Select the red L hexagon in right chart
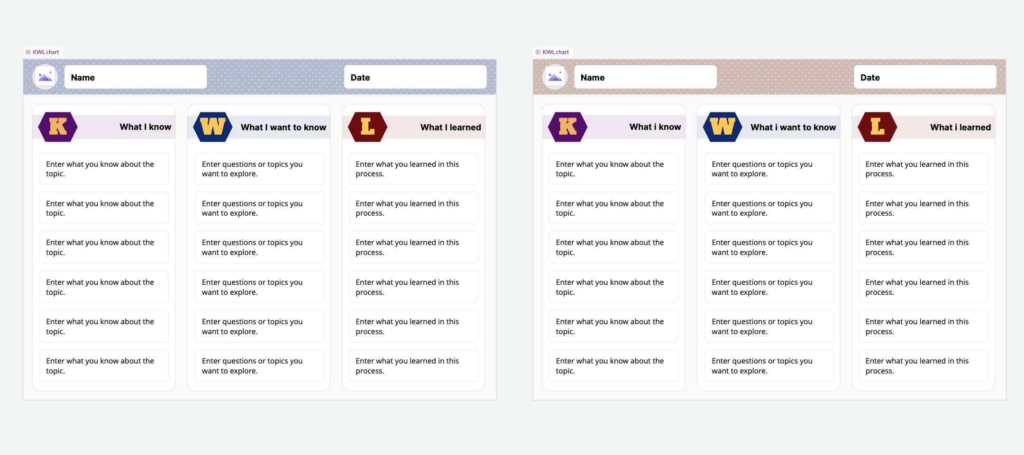The height and width of the screenshot is (455, 1024). click(878, 127)
